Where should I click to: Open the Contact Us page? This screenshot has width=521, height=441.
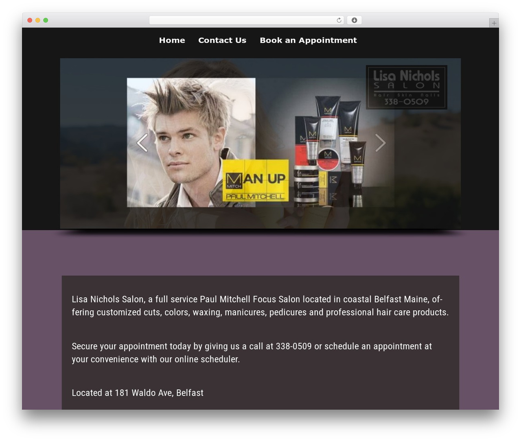pyautogui.click(x=222, y=40)
